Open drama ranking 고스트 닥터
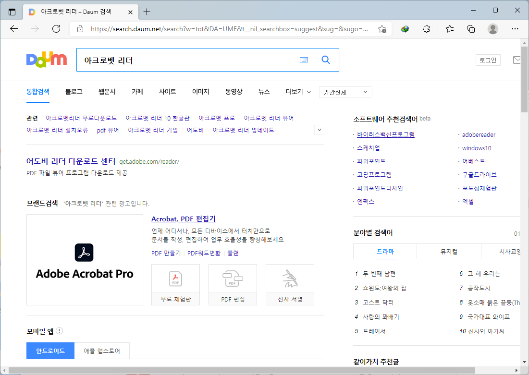The width and height of the screenshot is (529, 375). point(378,302)
